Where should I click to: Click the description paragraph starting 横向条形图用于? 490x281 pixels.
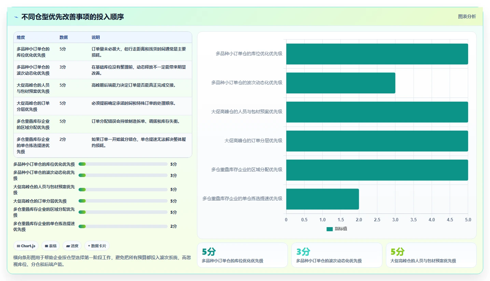(x=102, y=261)
